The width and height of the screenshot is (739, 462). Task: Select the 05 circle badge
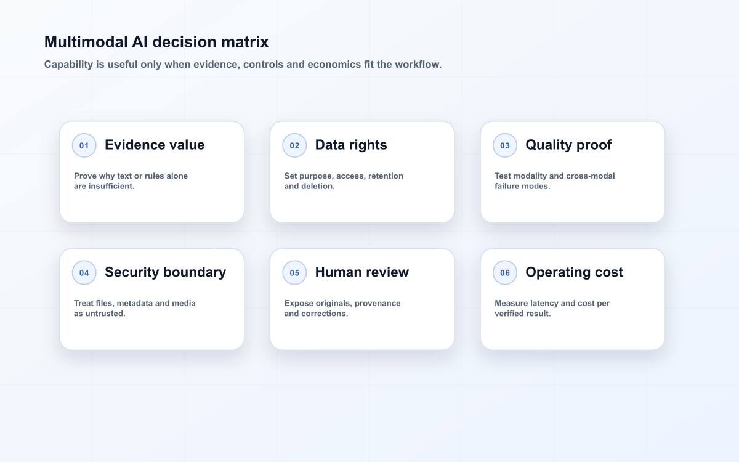[294, 272]
